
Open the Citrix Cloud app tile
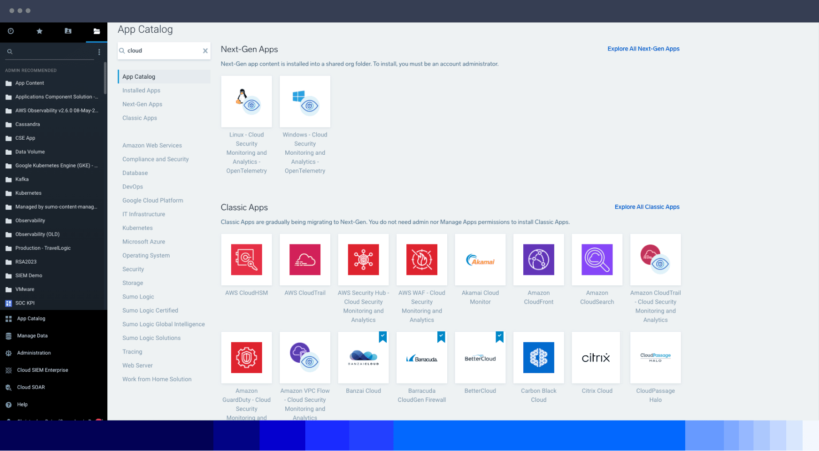[x=597, y=358]
